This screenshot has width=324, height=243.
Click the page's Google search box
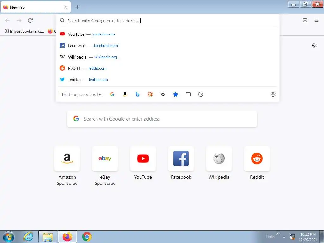[x=162, y=119]
